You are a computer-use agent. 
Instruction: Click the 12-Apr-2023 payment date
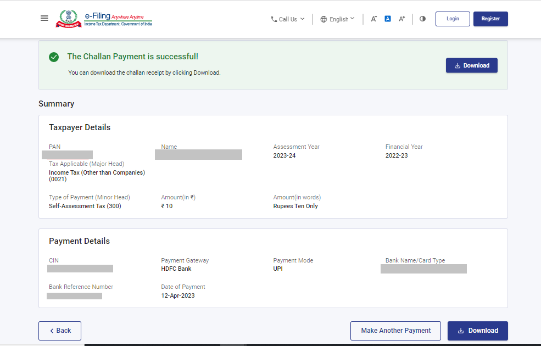tap(178, 295)
